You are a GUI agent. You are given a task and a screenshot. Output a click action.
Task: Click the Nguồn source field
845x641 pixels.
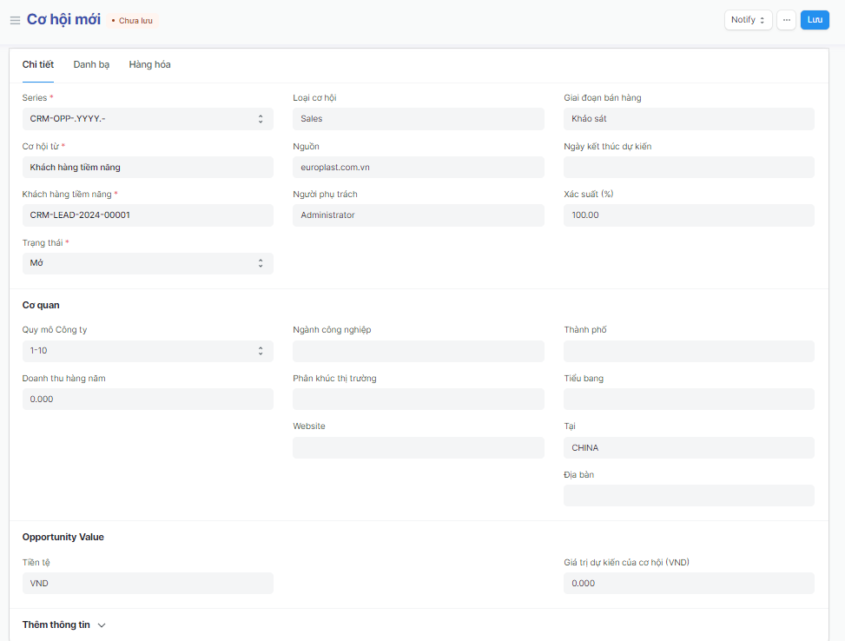418,167
